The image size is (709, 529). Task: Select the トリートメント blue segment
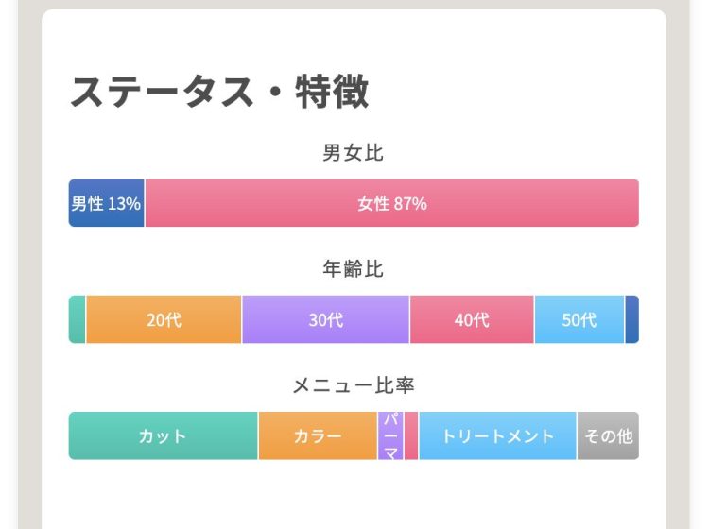[497, 435]
